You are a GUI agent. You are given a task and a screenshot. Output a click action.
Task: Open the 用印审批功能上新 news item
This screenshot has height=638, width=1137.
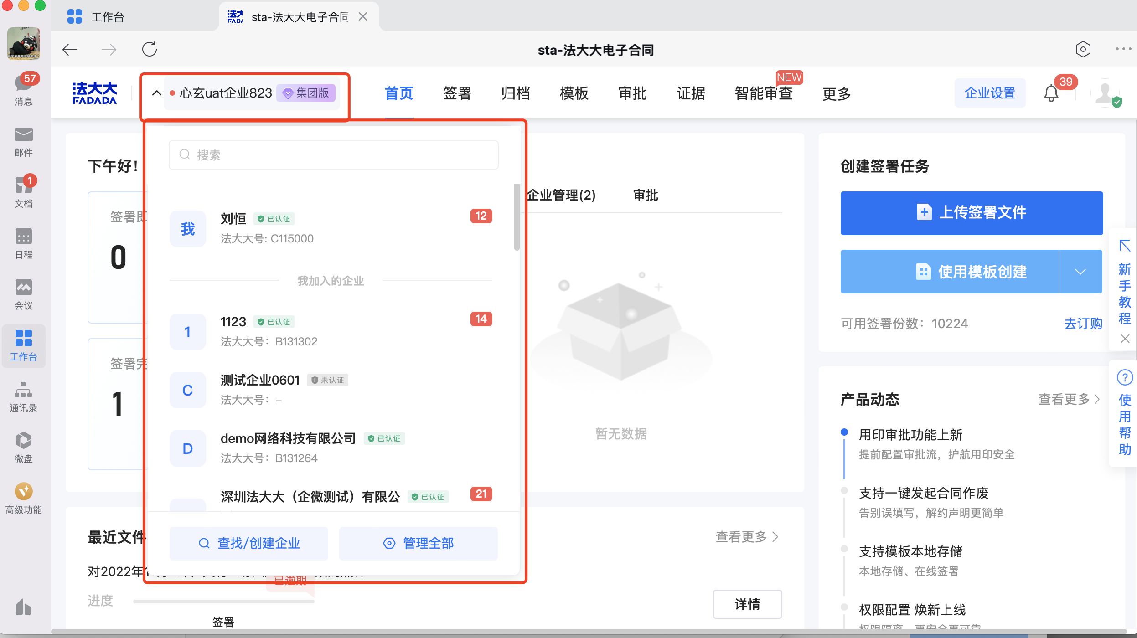coord(911,435)
